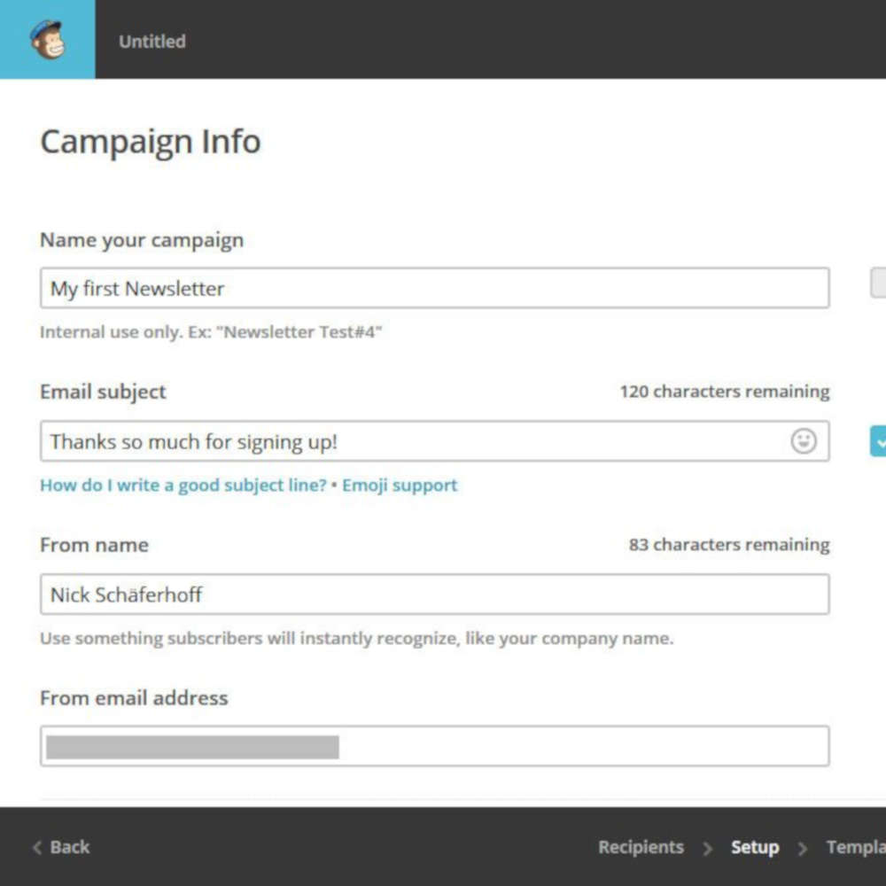
Task: Open 'How do I write a good subject line?'
Action: click(182, 485)
